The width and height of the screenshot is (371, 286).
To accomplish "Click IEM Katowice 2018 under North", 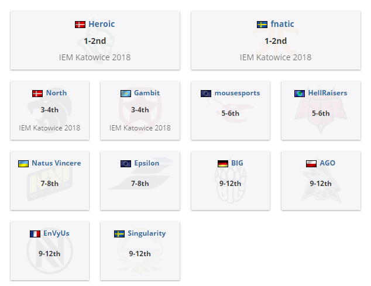I will (50, 128).
